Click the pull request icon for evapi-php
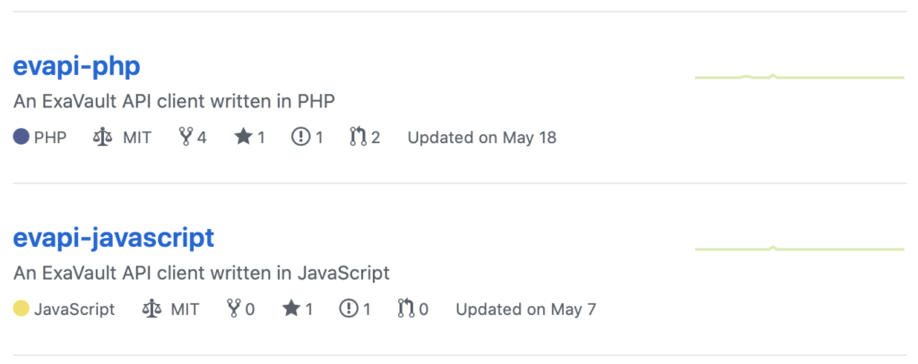The width and height of the screenshot is (918, 364). (x=358, y=138)
